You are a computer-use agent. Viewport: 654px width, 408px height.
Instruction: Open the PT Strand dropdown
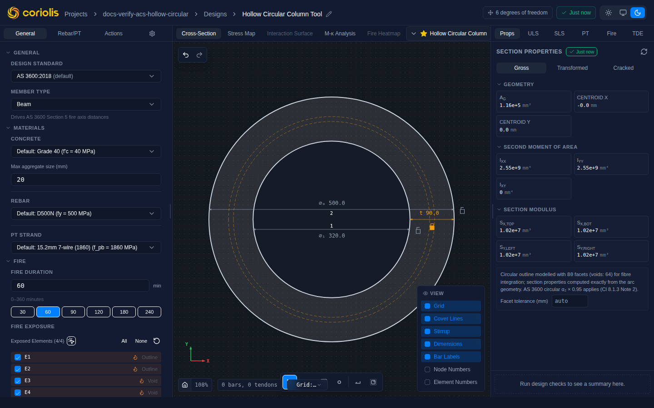tap(86, 248)
